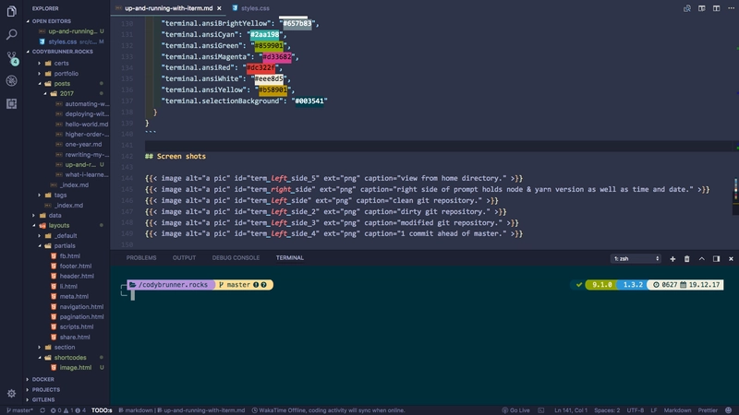Click the Spaces: 2 indentation status item

607,410
